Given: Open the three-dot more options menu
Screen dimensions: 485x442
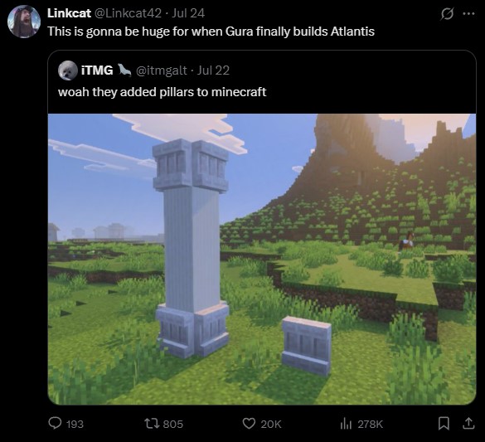Looking at the screenshot, I should (468, 13).
